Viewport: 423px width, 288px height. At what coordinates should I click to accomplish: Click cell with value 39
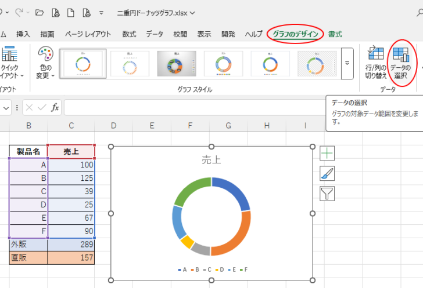71,191
